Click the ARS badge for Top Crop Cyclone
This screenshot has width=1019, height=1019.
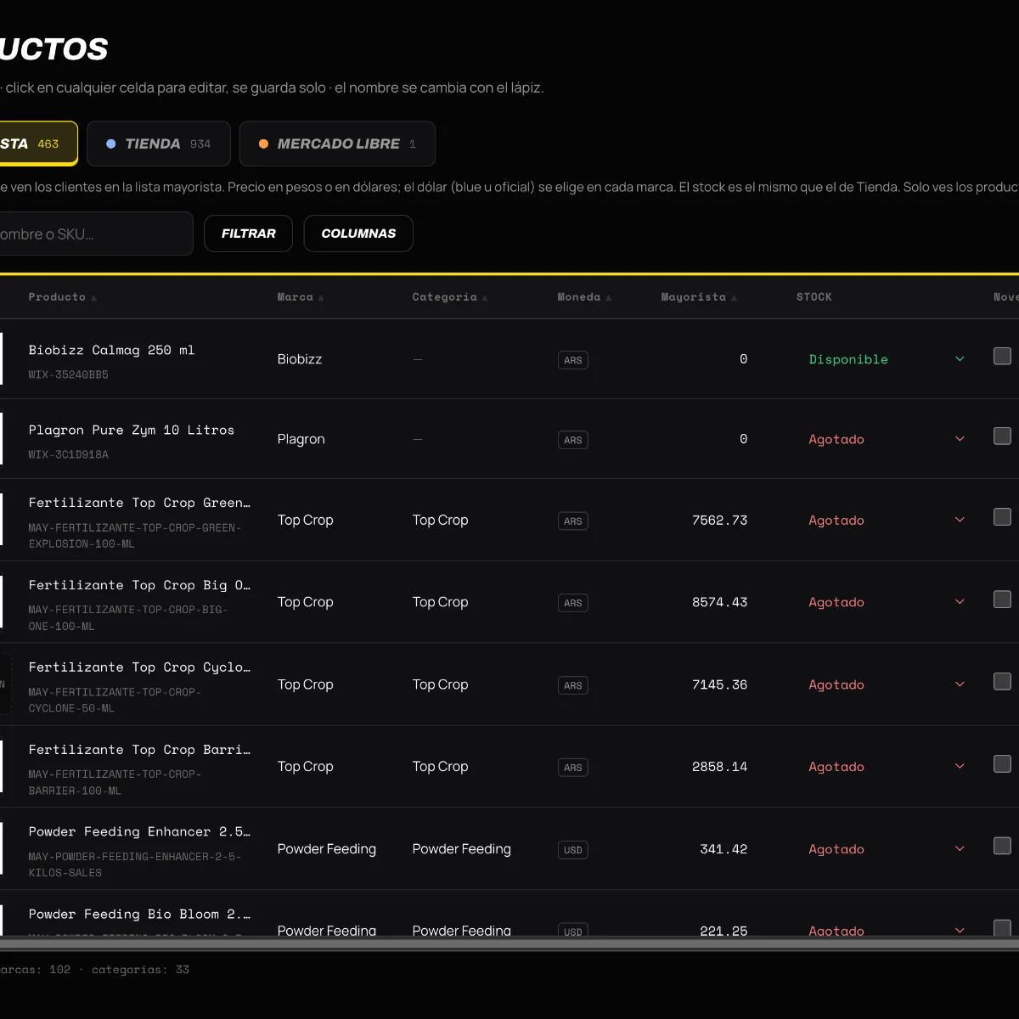click(573, 685)
